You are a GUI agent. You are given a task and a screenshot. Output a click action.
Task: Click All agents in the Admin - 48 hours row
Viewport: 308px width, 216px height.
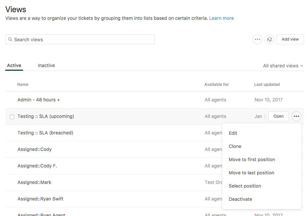[215, 100]
